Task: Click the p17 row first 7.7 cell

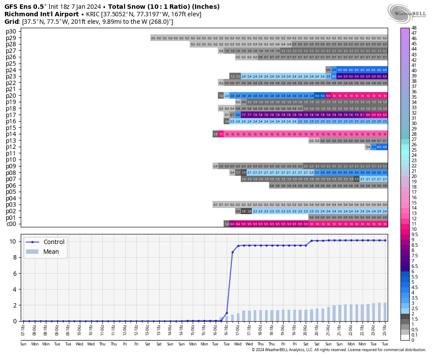Action: pos(243,115)
